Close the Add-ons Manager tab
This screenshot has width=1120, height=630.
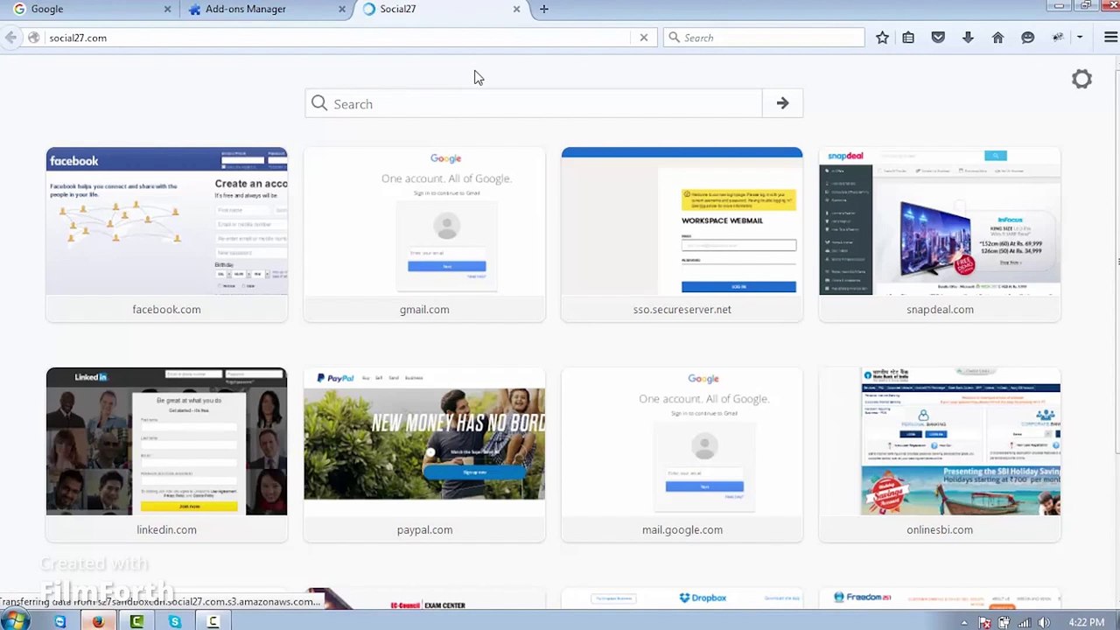point(341,9)
